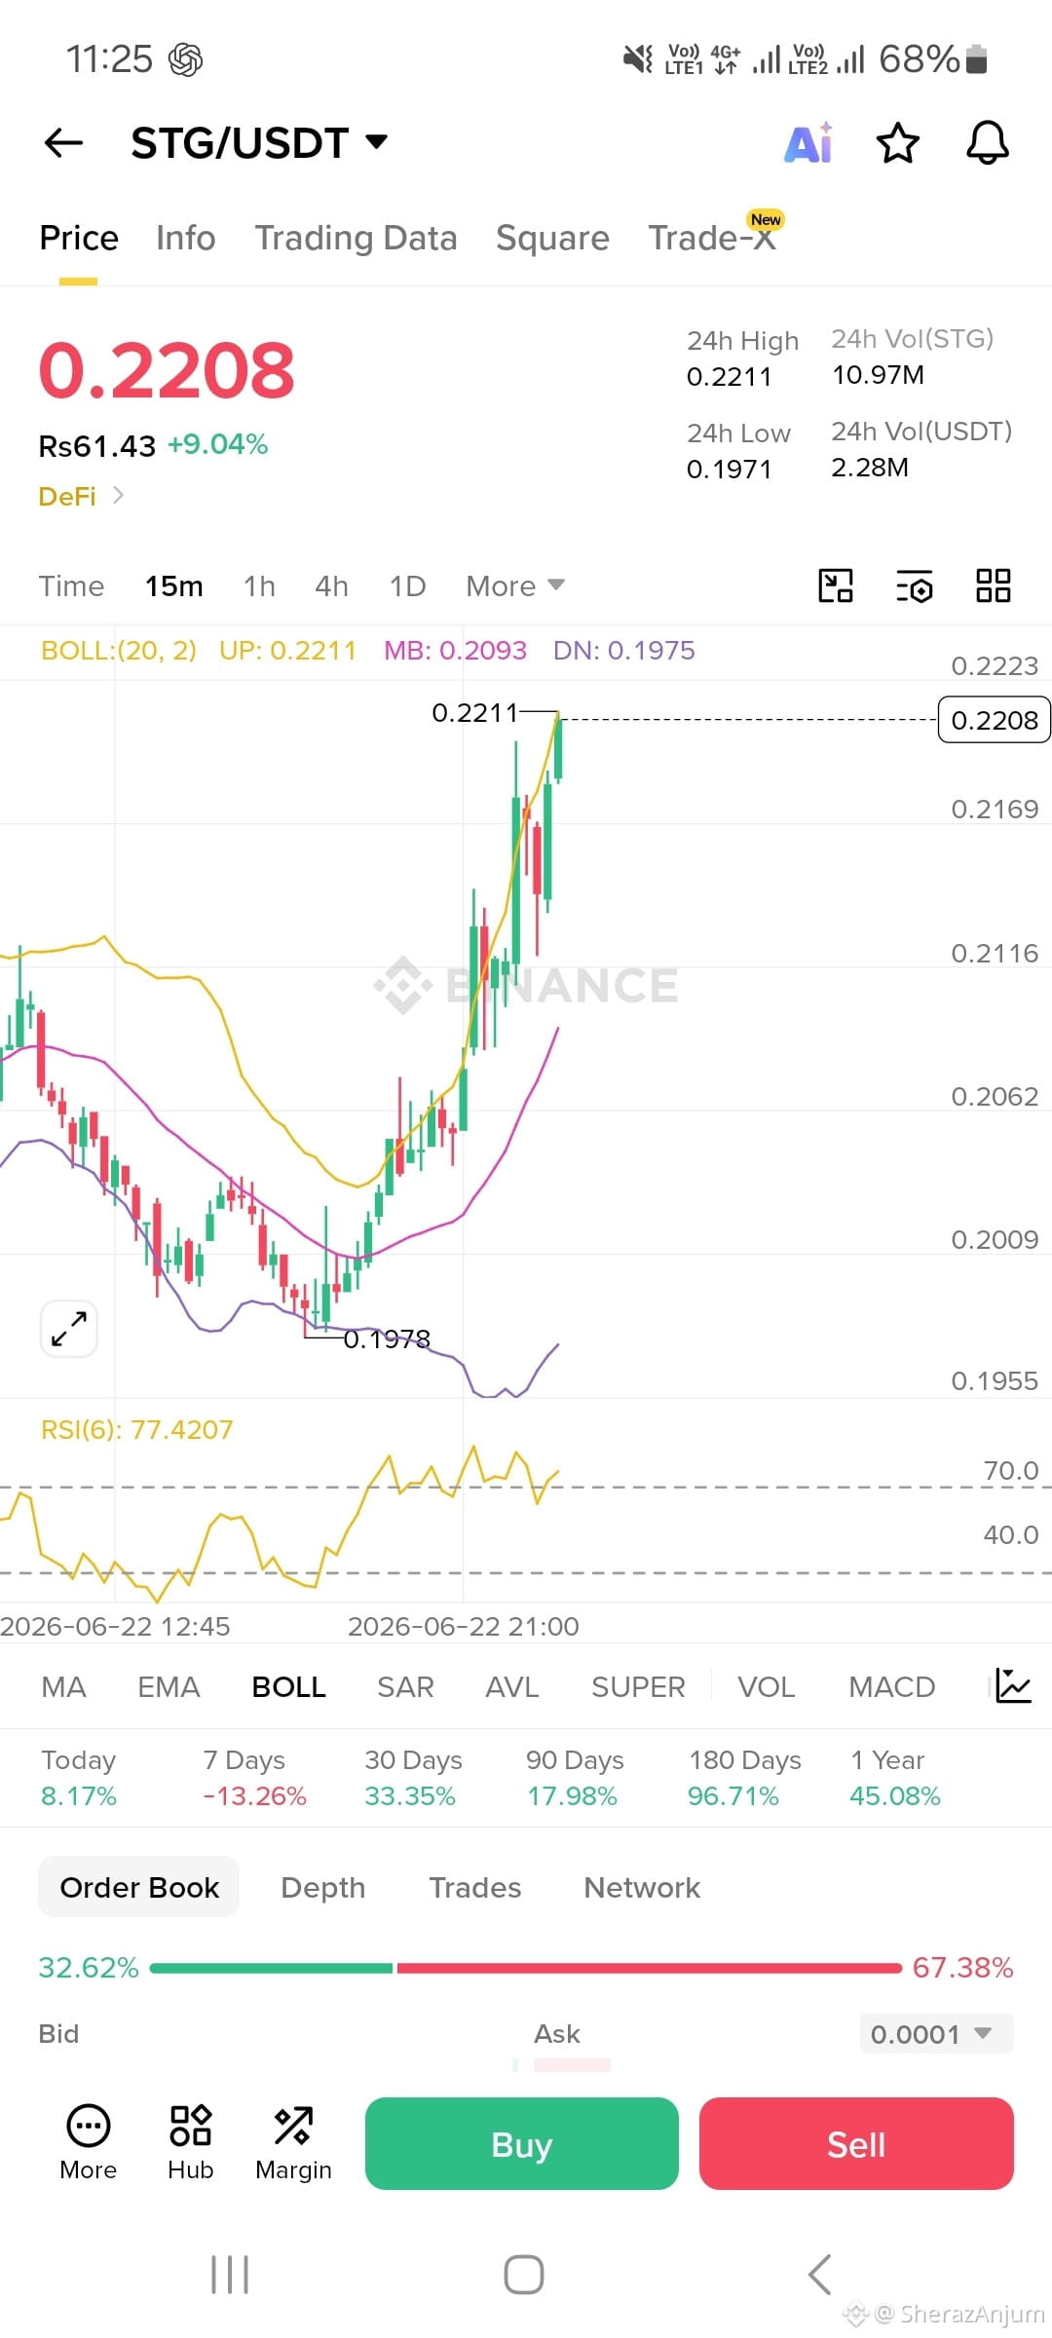This screenshot has height=2338, width=1052.
Task: Tap the RSI(6) indicator label
Action: click(x=137, y=1429)
